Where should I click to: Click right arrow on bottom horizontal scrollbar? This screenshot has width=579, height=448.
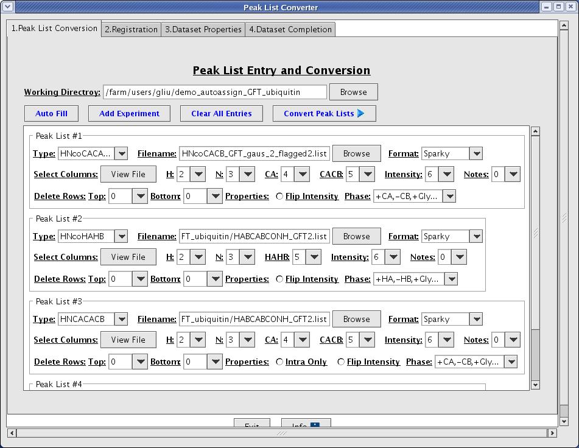(x=552, y=433)
